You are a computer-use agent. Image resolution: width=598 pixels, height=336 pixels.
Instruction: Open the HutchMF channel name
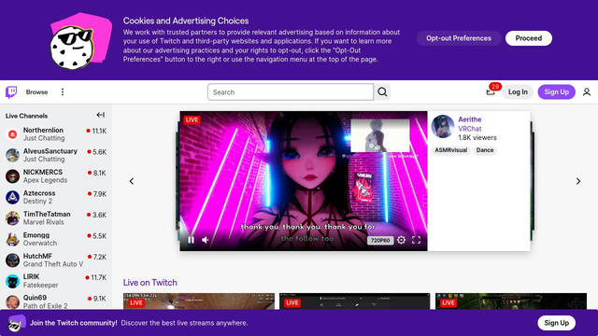point(37,256)
